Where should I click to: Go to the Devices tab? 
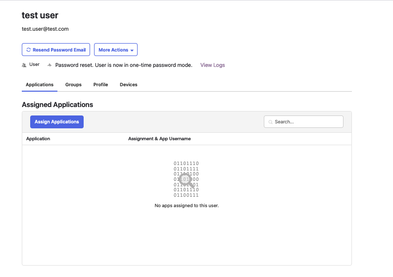(x=129, y=85)
